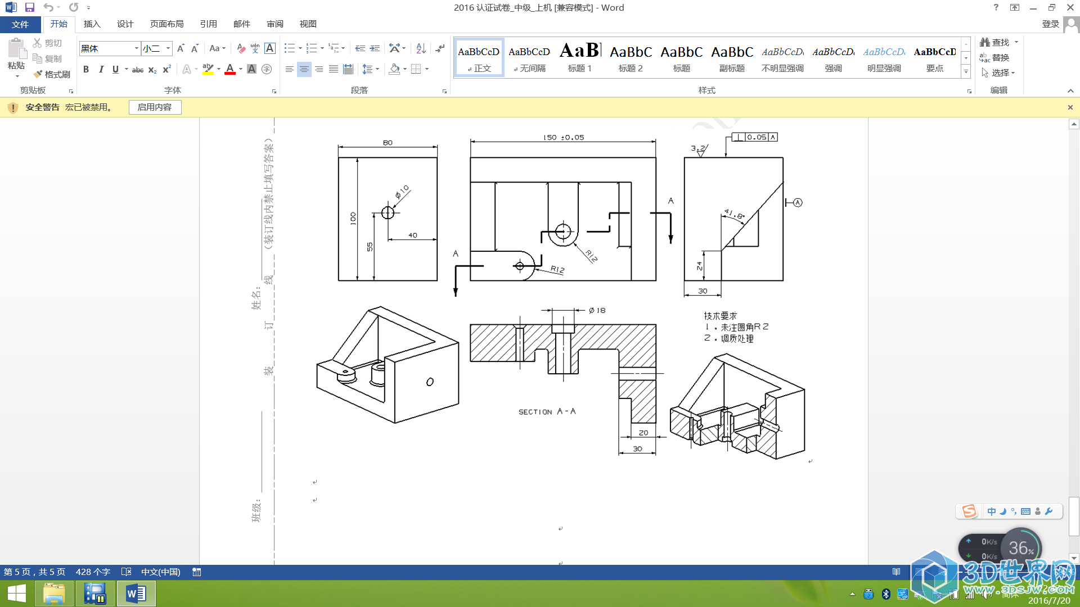Image resolution: width=1080 pixels, height=607 pixels.
Task: Toggle align left
Action: point(289,69)
